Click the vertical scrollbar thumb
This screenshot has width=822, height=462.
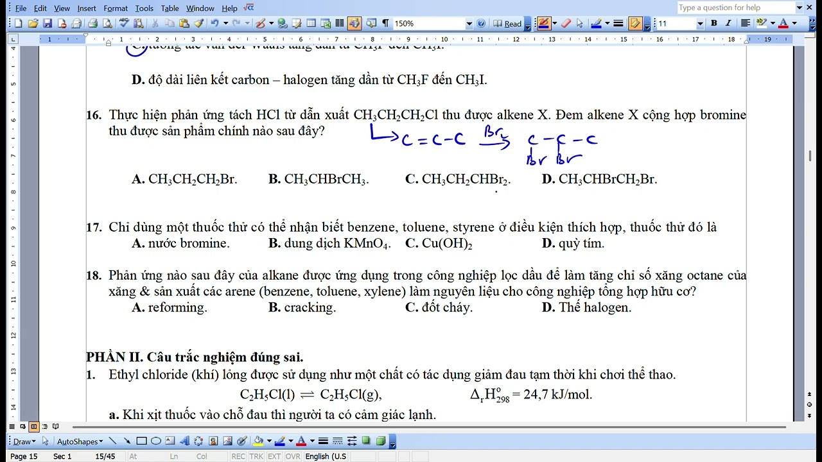point(810,156)
